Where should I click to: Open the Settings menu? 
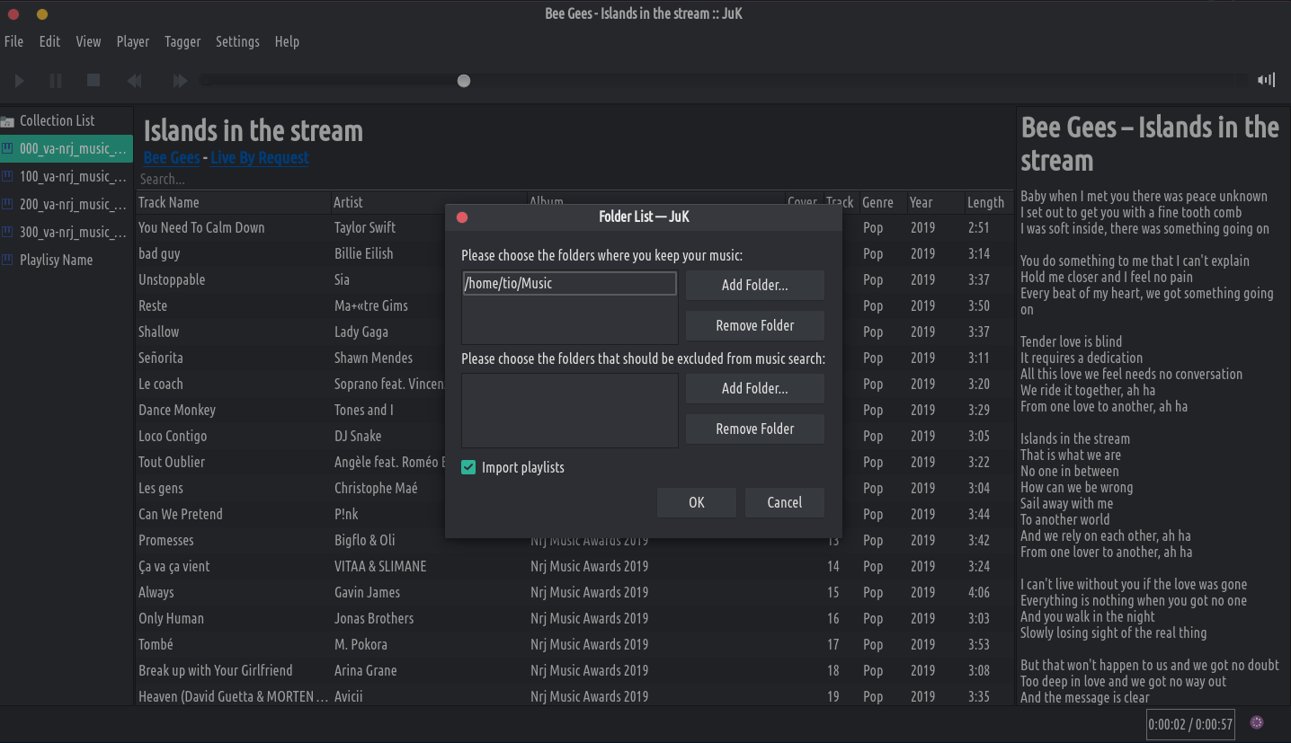tap(237, 41)
